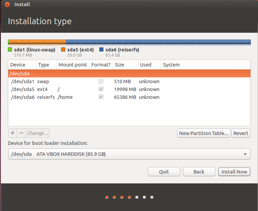Click the green sda1 legend swatch

(x=10, y=49)
